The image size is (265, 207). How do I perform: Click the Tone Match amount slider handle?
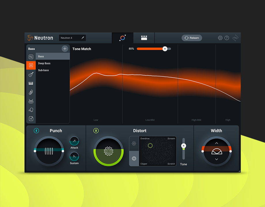165,49
